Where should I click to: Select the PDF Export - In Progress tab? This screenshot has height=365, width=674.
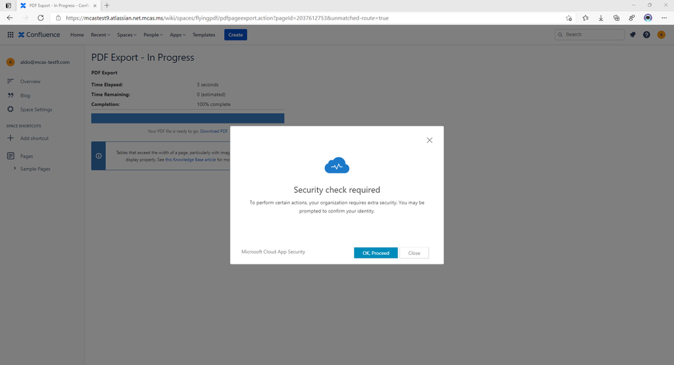point(59,5)
